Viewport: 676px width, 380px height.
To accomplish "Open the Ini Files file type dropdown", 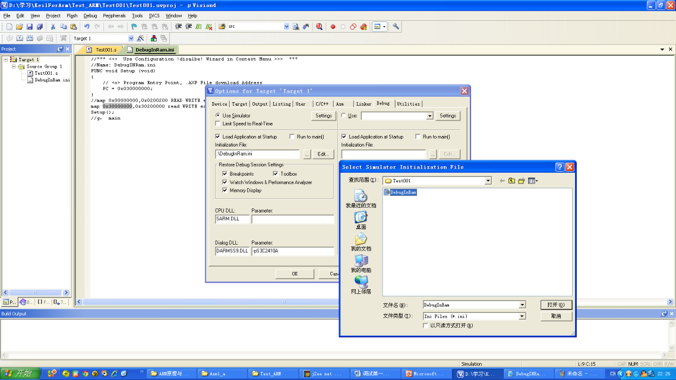I will (x=522, y=316).
